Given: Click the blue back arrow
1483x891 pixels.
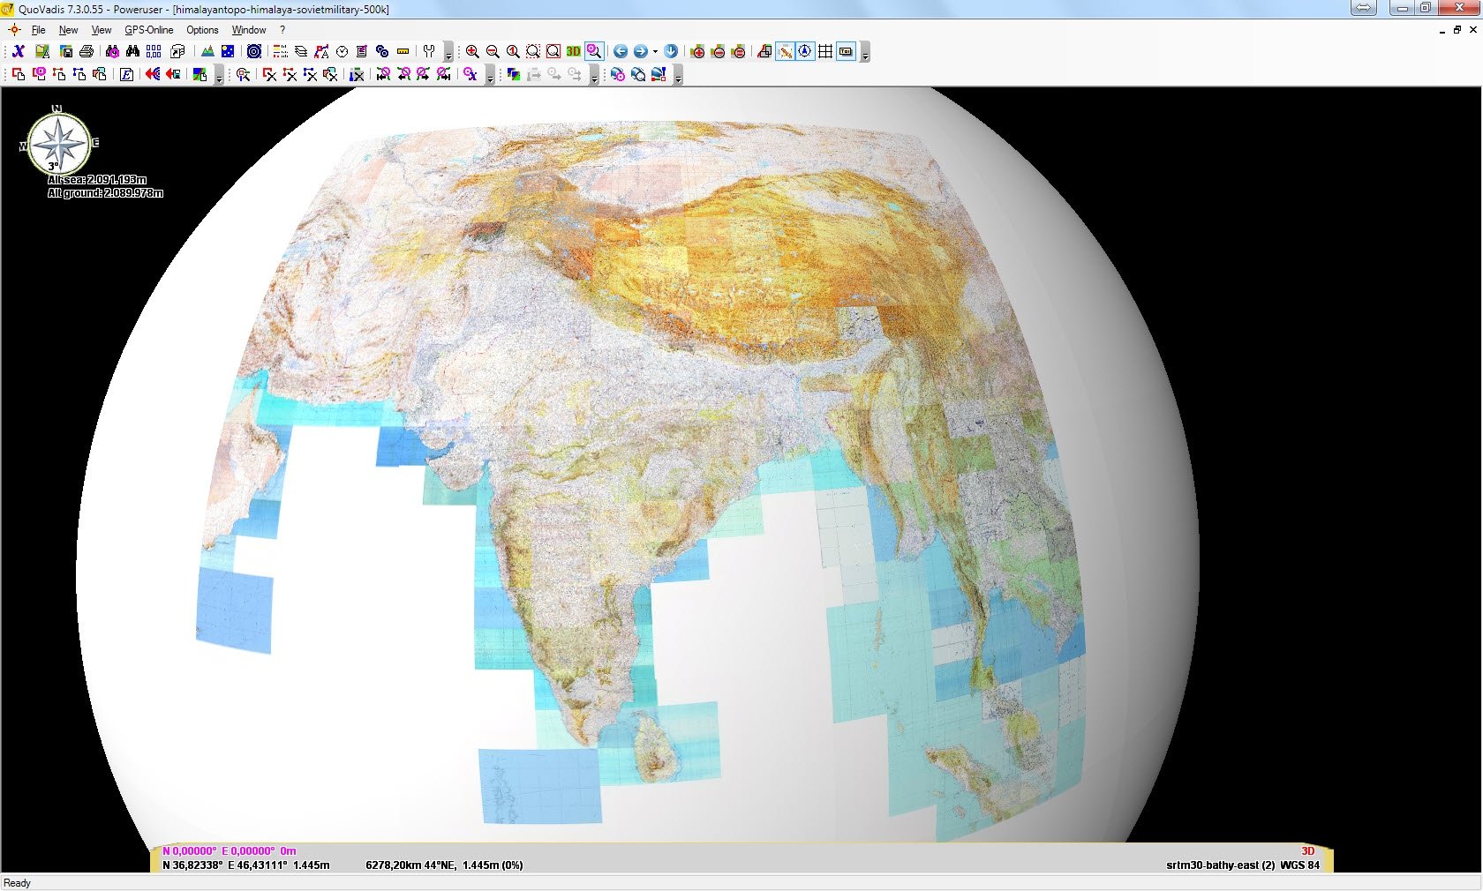Looking at the screenshot, I should (621, 51).
